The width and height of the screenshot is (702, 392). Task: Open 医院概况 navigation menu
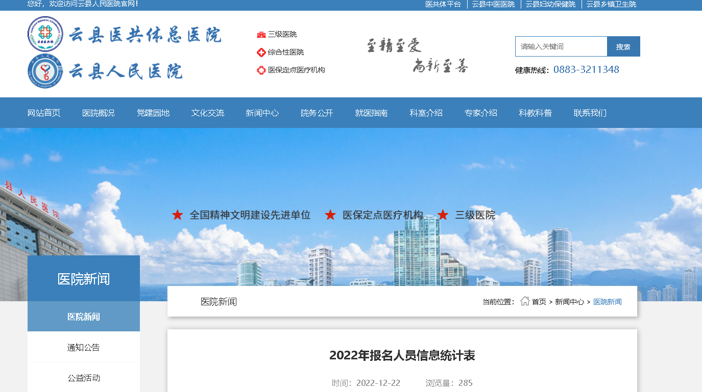pyautogui.click(x=99, y=113)
